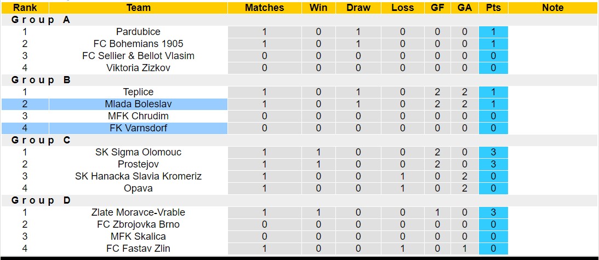Screen dimensions: 599x260
Task: Open SK Hanacka Slavia Kromeriz team
Action: click(138, 176)
